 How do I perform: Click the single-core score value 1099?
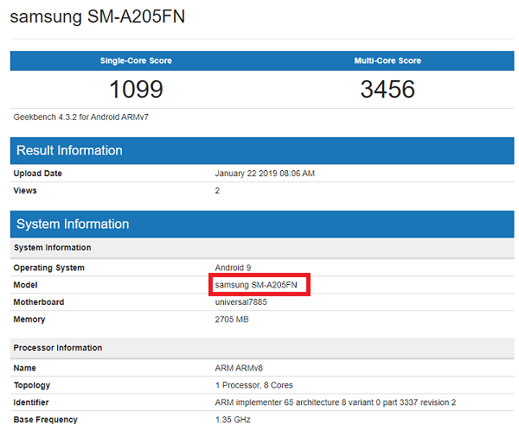click(136, 89)
